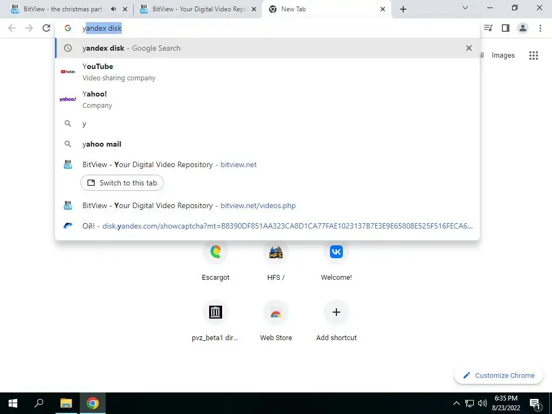Viewport: 552px width, 414px height.
Task: Open the clock showing 6:35 PM
Action: [506, 403]
